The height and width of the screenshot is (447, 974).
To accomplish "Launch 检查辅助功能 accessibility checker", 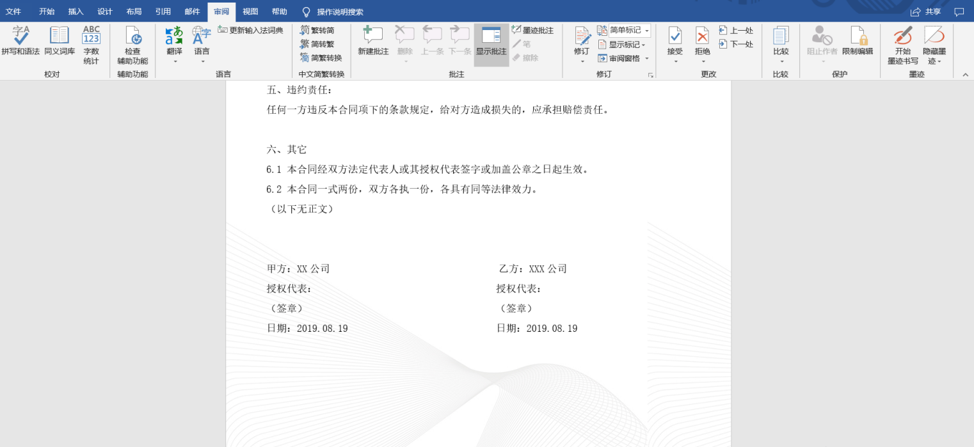I will [132, 45].
